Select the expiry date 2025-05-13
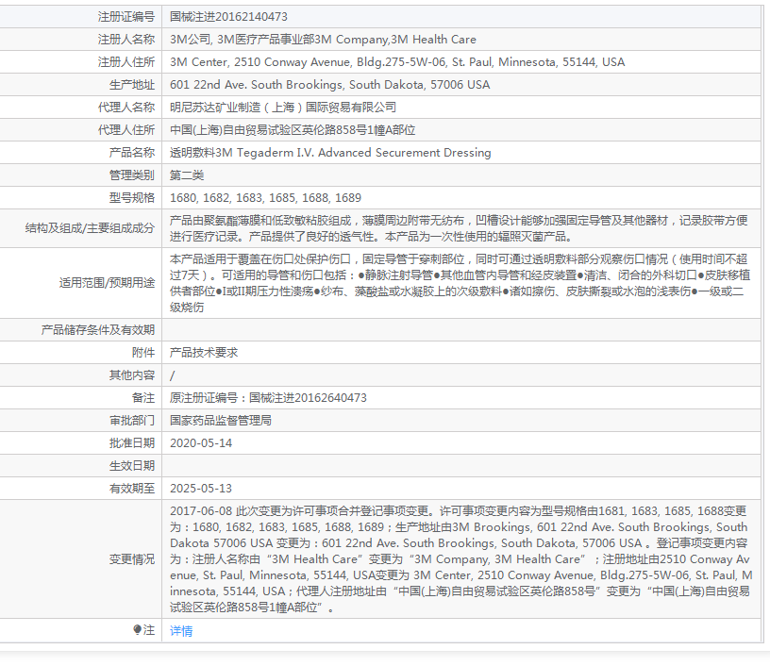The image size is (770, 666). [201, 489]
